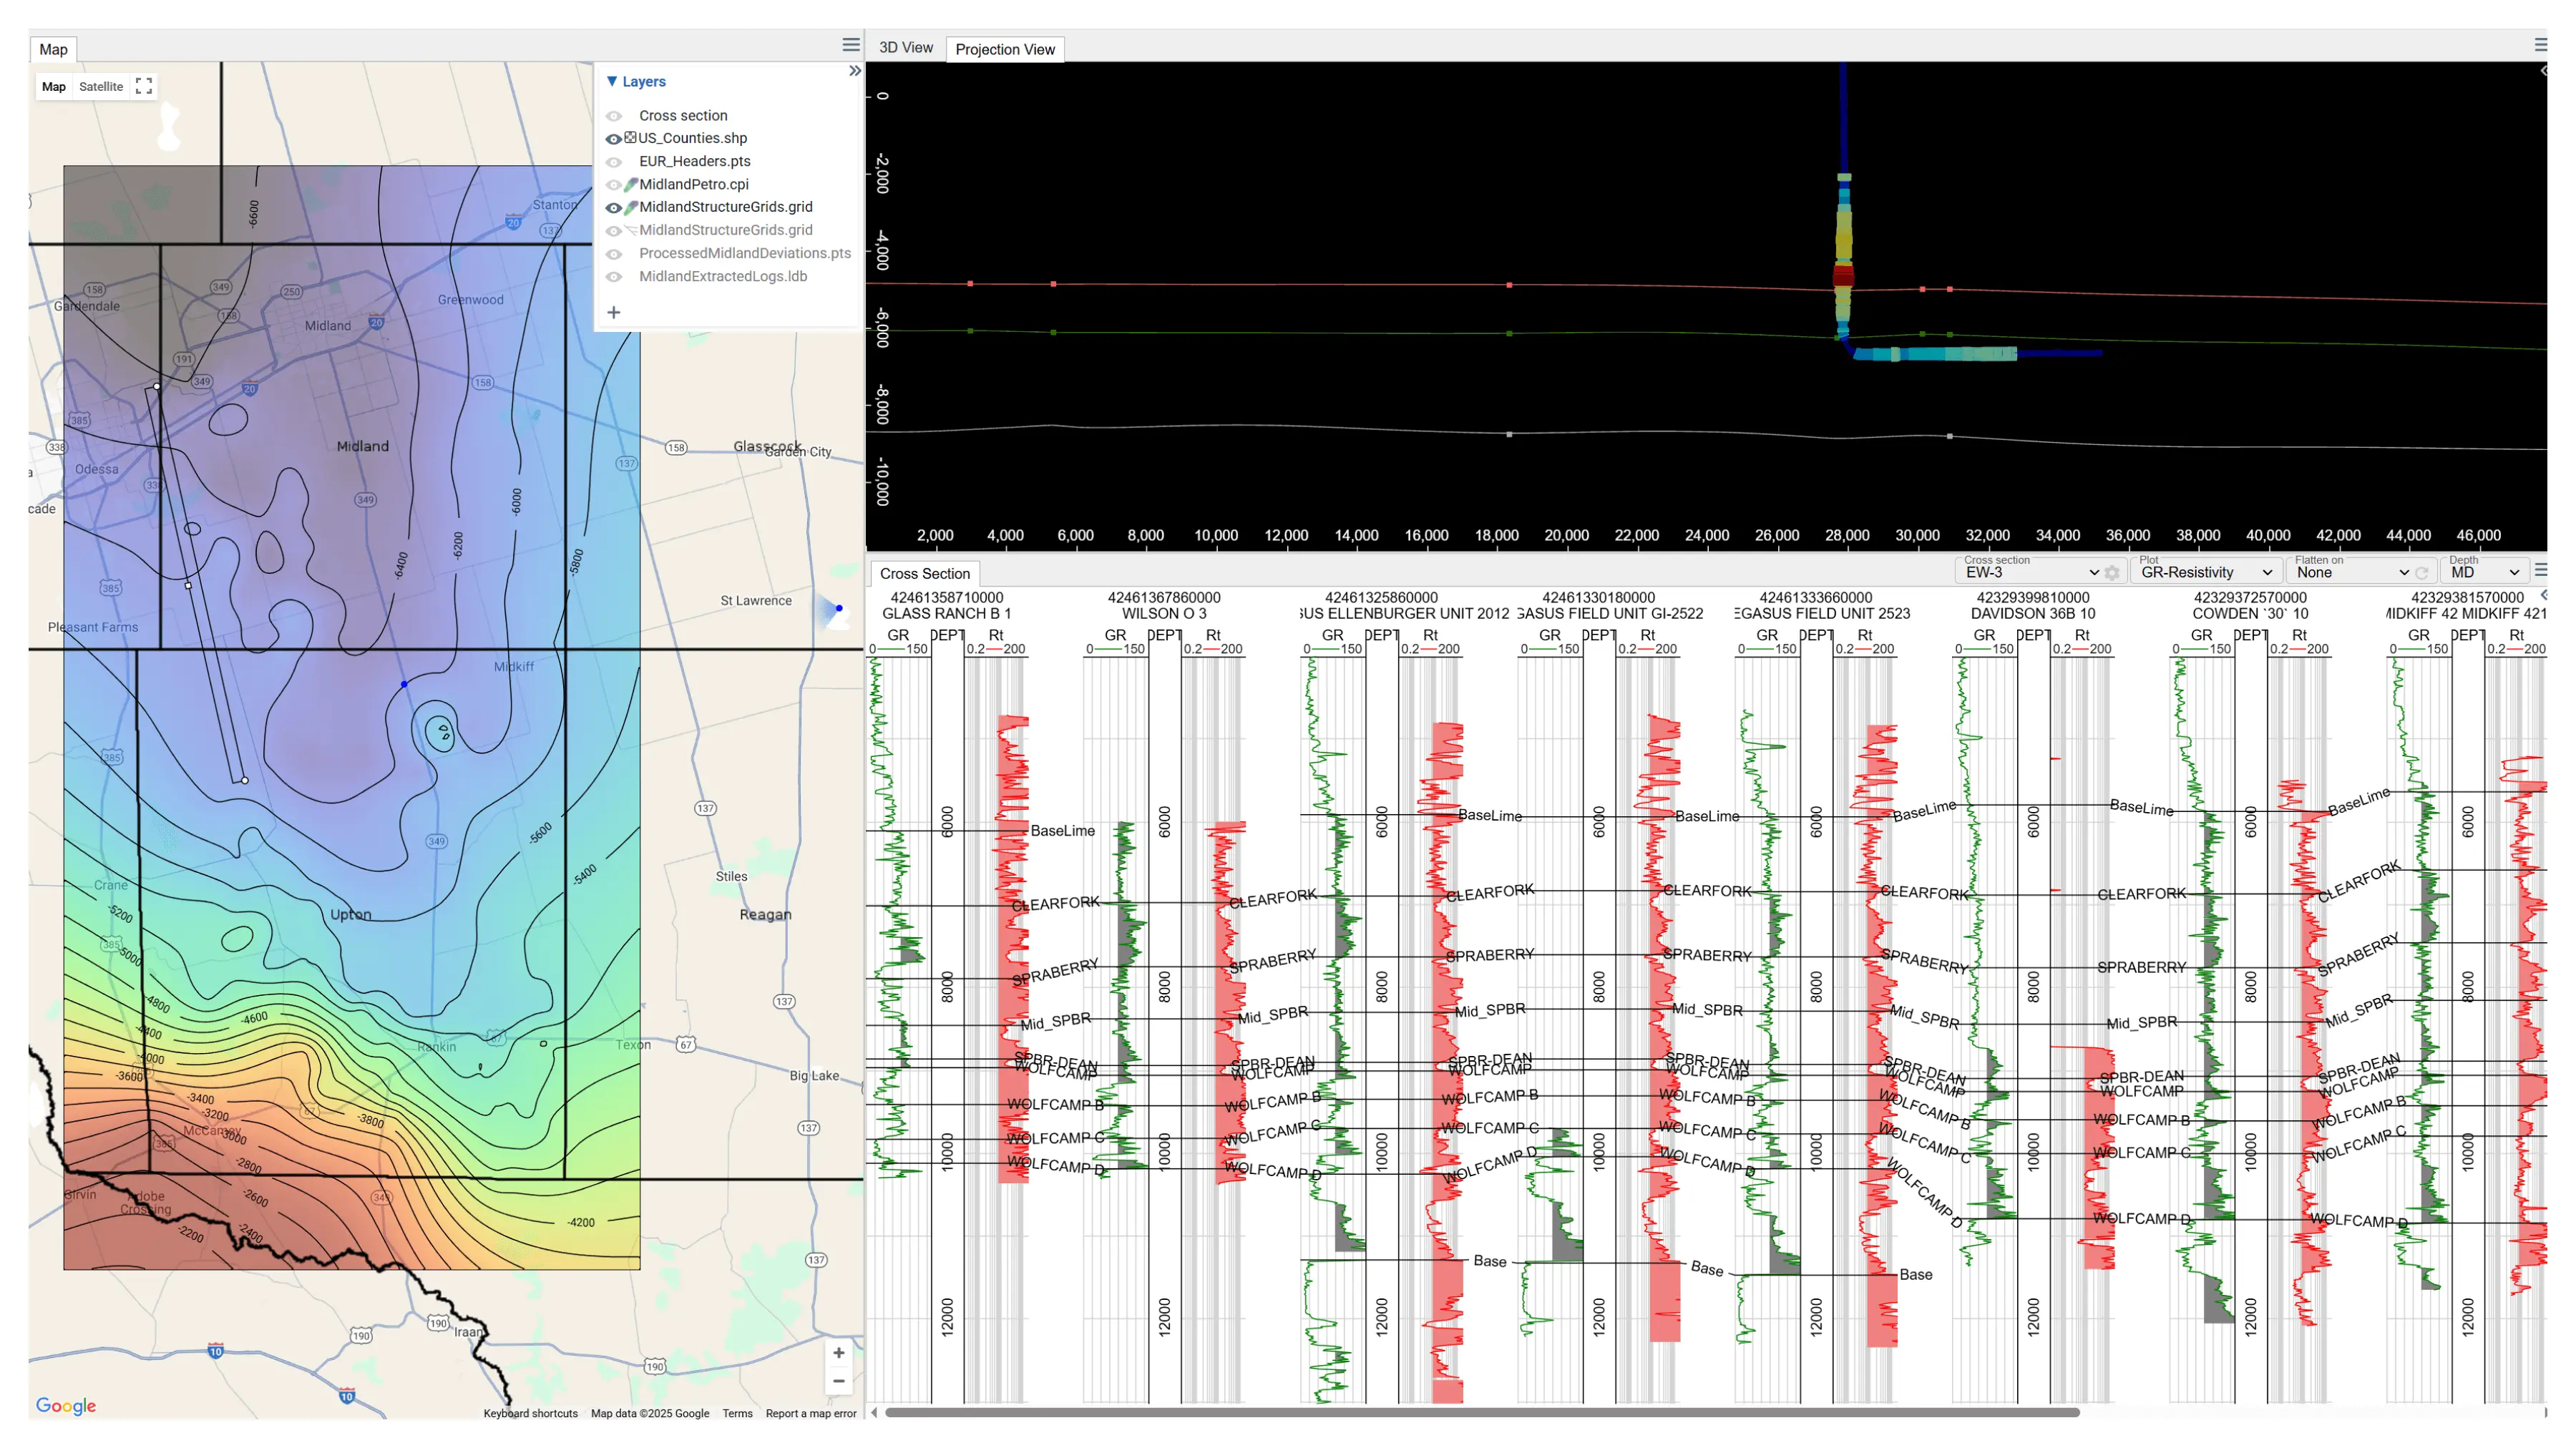Click left arrow of cross section scrollbar
Viewport: 2576px width, 1448px height.
pos(874,1412)
